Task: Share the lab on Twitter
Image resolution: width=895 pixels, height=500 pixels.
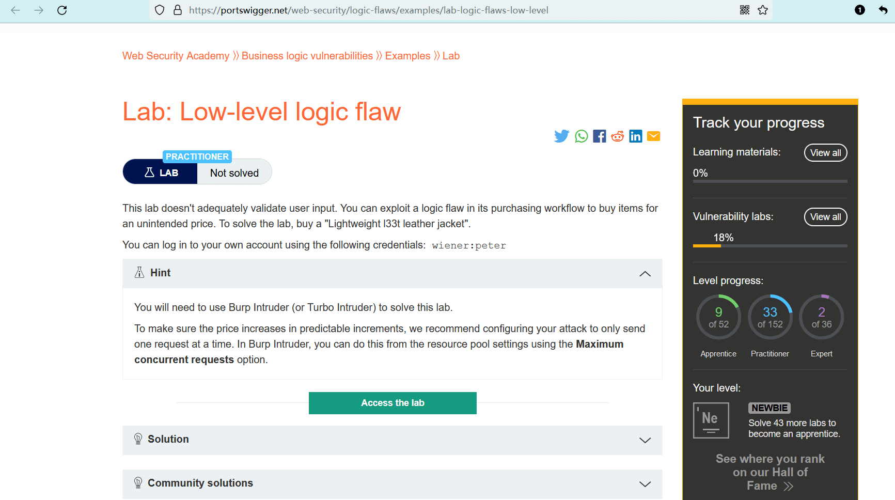Action: [561, 136]
